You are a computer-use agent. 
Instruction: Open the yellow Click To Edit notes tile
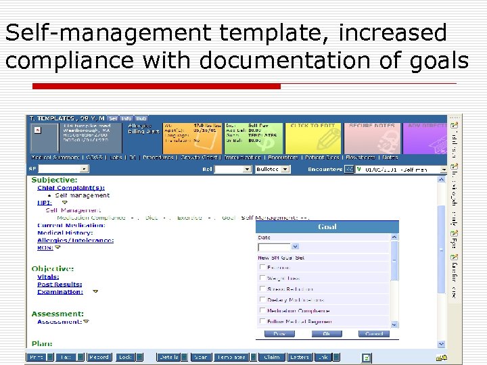point(312,138)
